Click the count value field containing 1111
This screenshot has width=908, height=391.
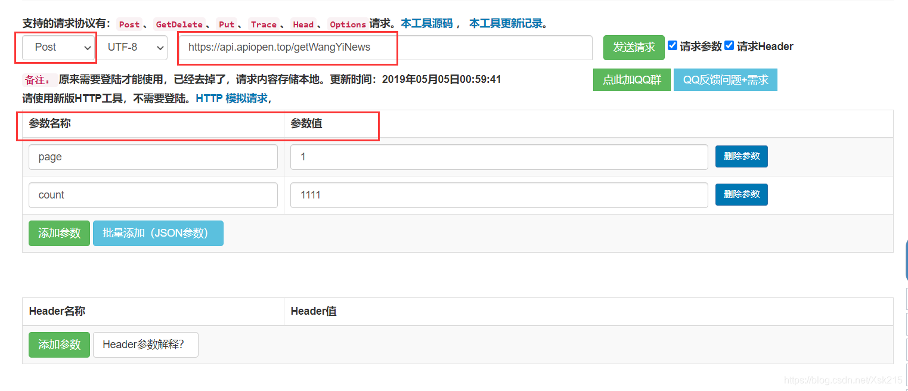(499, 195)
